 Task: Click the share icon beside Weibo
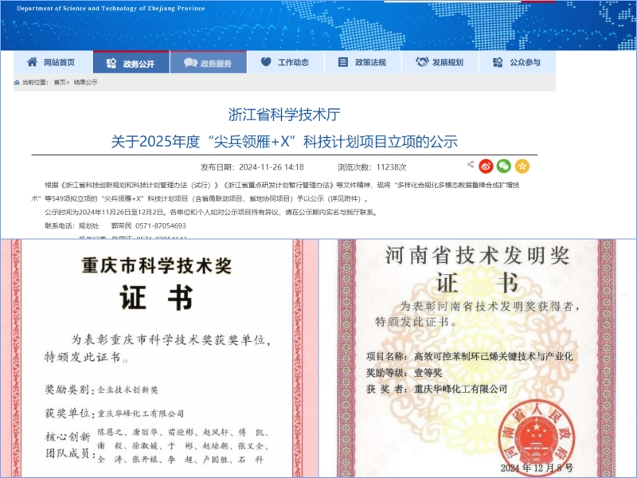coord(471,165)
